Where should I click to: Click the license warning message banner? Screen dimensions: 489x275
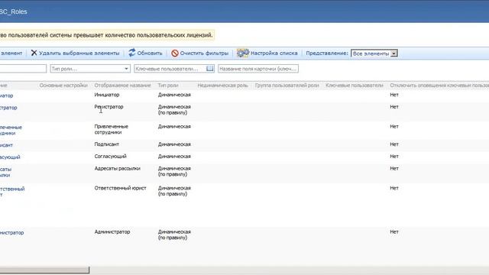pos(107,35)
